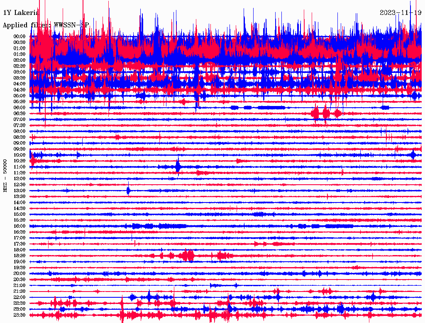Select the 23:00 time label
The width and height of the screenshot is (425, 323).
coord(20,309)
